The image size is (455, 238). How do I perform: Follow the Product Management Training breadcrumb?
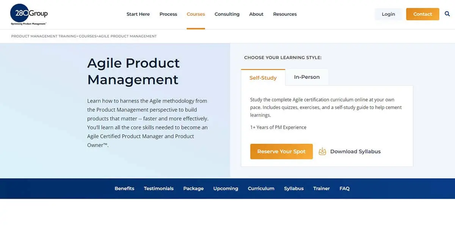(x=44, y=36)
